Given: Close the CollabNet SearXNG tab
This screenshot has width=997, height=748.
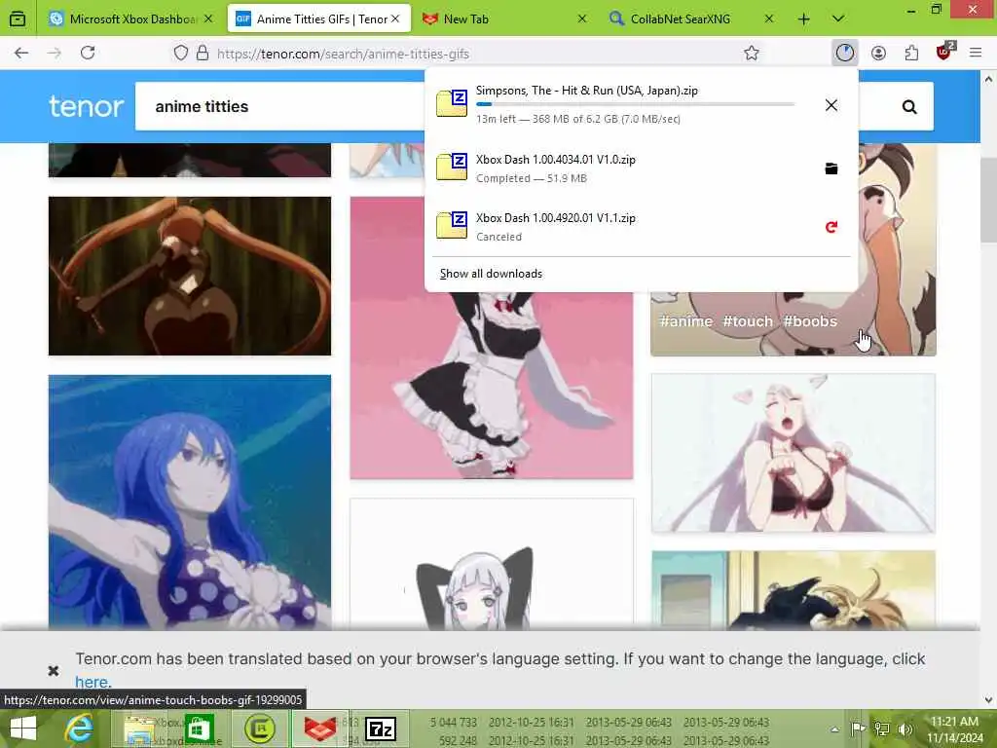Looking at the screenshot, I should (769, 19).
